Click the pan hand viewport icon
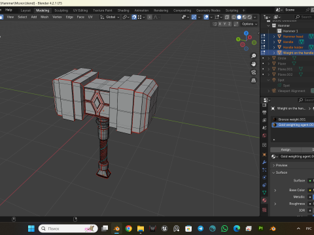The height and width of the screenshot is (235, 314). pos(253,64)
